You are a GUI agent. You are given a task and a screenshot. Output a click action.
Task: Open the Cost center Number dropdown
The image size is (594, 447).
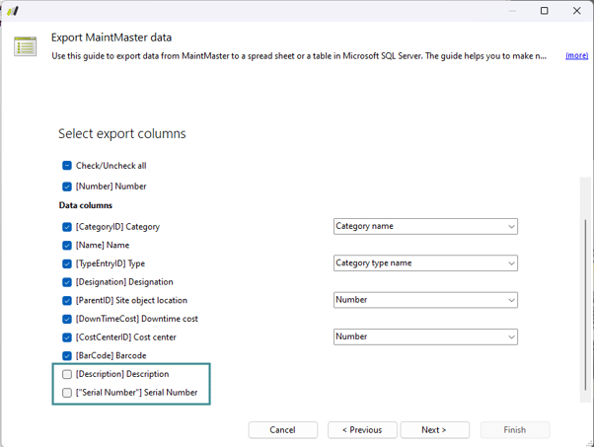[425, 336]
